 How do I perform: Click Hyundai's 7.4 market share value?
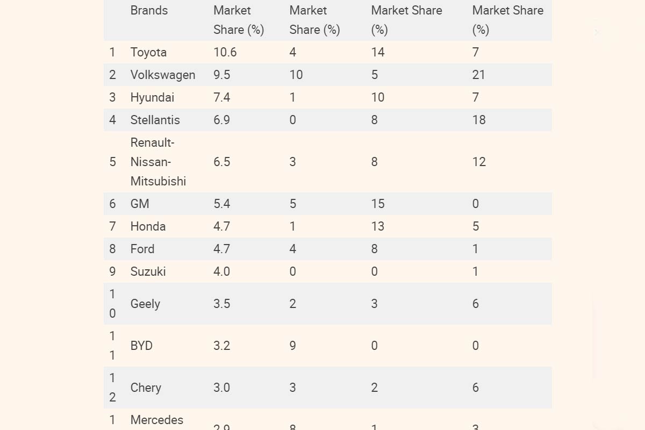click(x=221, y=98)
